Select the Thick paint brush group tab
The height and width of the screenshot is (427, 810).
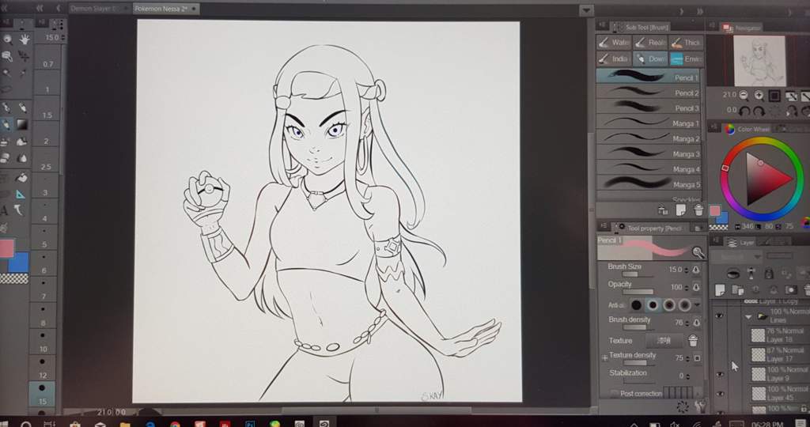[686, 43]
